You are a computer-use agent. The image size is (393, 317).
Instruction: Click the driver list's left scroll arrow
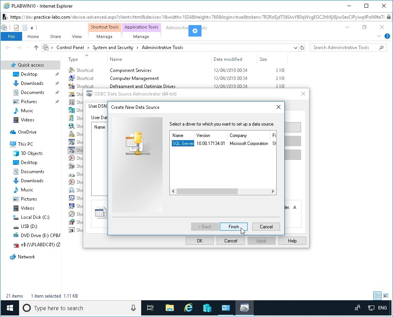tap(173, 191)
